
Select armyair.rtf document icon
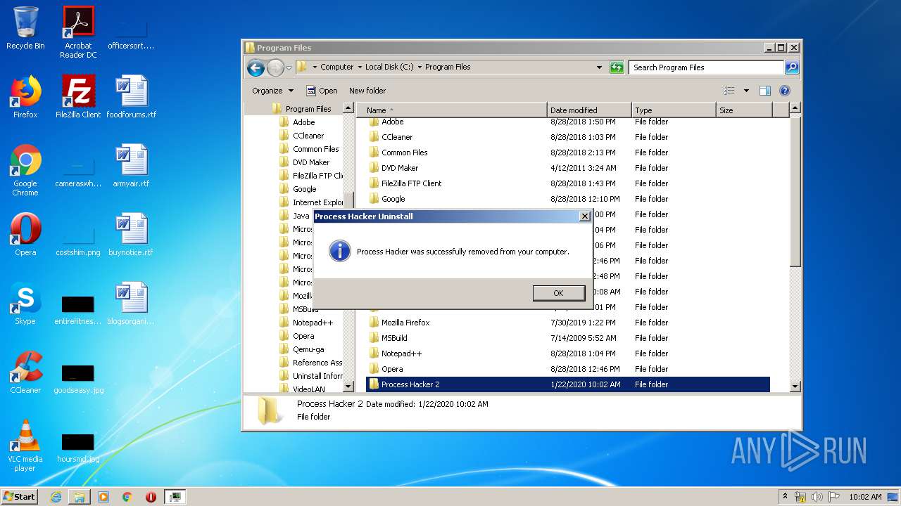132,166
